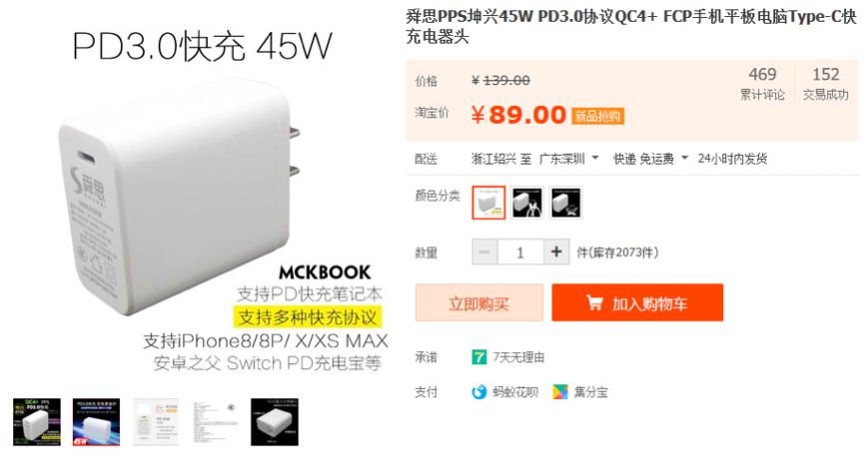Image resolution: width=865 pixels, height=457 pixels.
Task: Click the quantity input field showing 1
Action: pos(520,251)
